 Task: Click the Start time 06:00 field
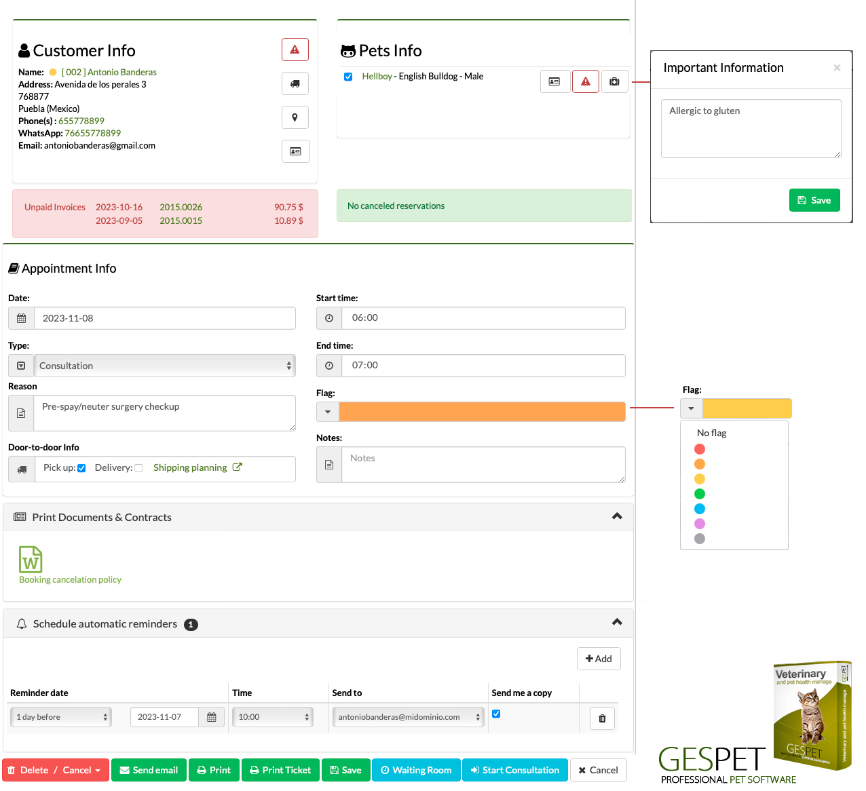(484, 318)
